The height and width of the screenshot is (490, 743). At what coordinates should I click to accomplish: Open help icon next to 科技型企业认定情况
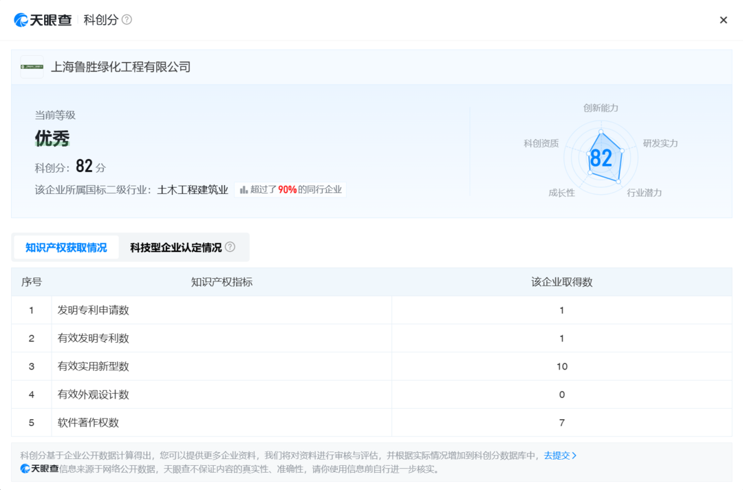230,247
